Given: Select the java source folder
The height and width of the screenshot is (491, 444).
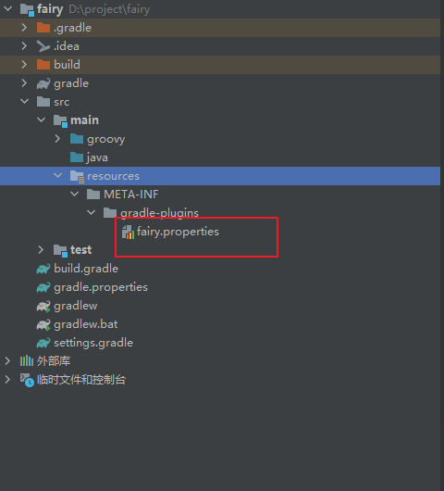Looking at the screenshot, I should [97, 157].
